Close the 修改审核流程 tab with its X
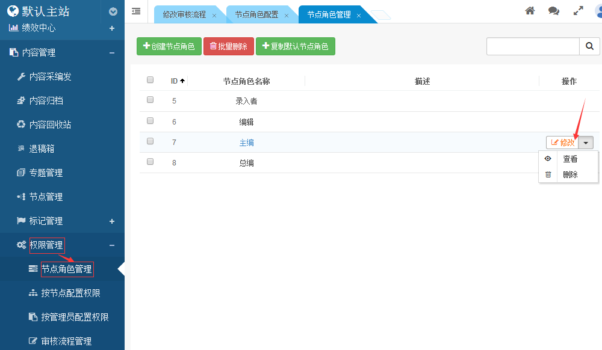602x350 pixels. point(214,15)
